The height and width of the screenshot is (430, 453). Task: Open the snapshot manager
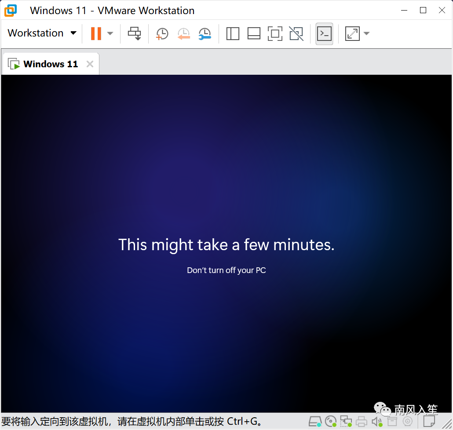(205, 33)
